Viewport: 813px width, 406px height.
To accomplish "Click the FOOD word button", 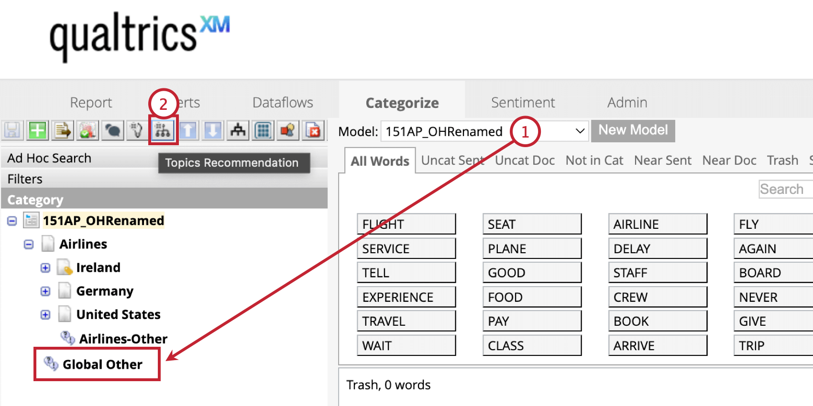I will [532, 297].
